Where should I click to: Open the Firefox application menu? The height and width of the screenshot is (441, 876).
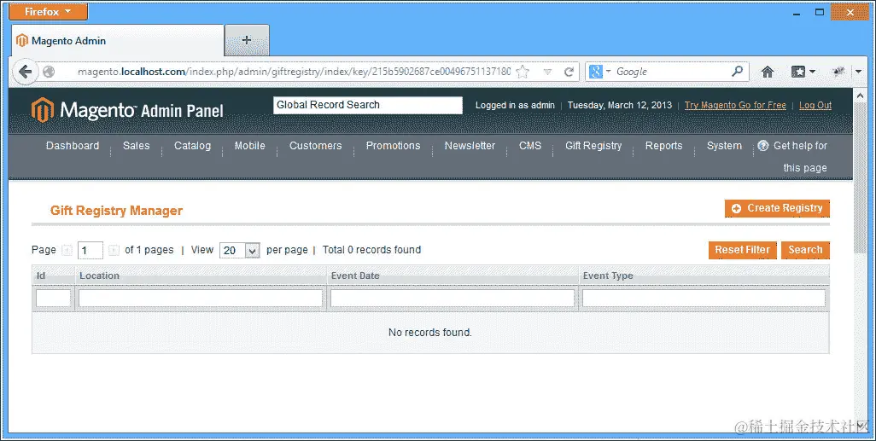point(48,12)
